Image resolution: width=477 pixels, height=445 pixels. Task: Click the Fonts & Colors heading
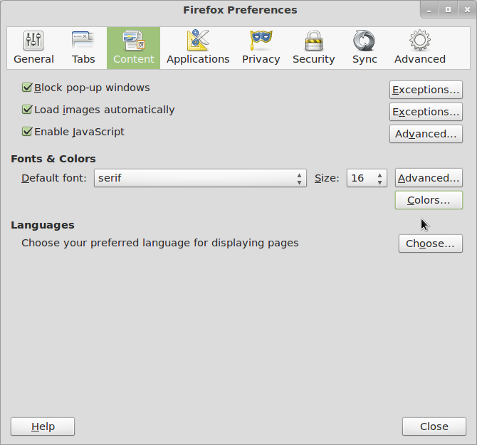point(53,159)
